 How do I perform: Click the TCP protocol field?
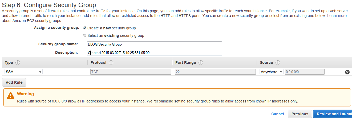[131, 72]
